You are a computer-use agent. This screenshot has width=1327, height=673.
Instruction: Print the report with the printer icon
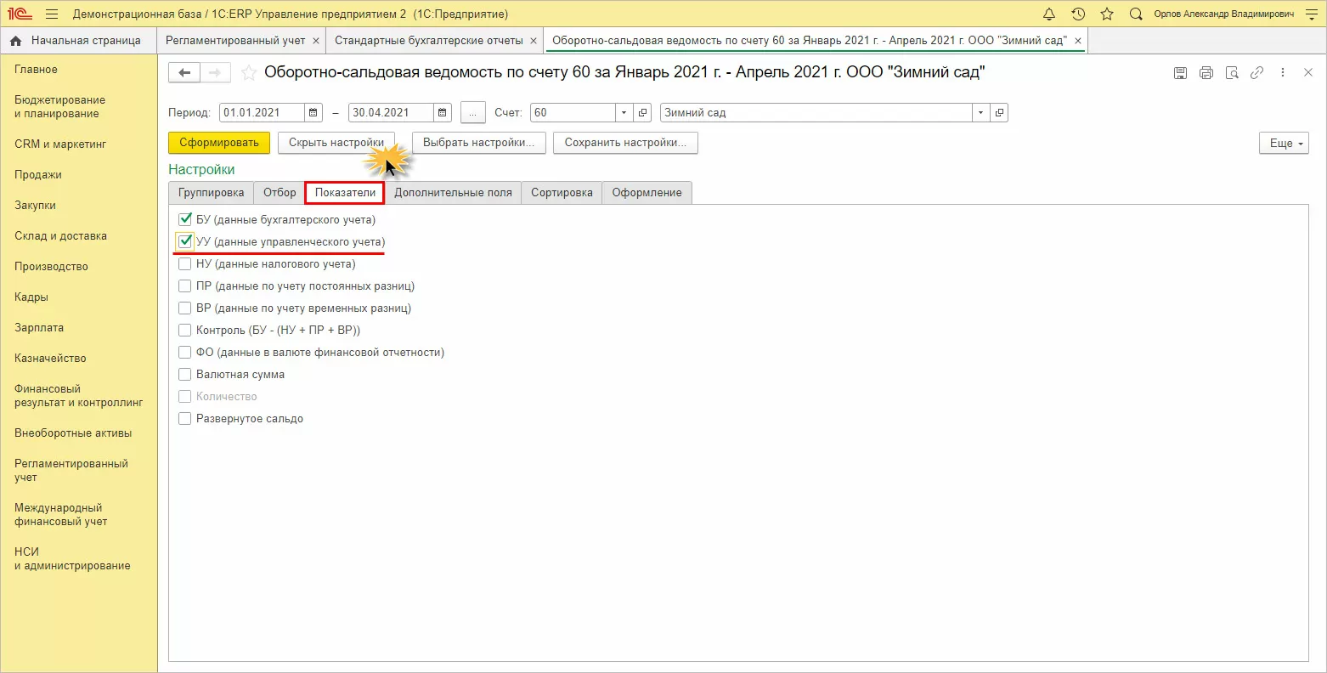[1206, 73]
